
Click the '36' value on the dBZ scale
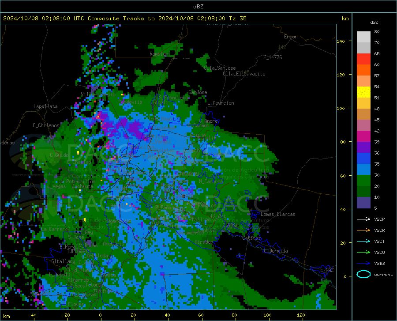click(377, 153)
